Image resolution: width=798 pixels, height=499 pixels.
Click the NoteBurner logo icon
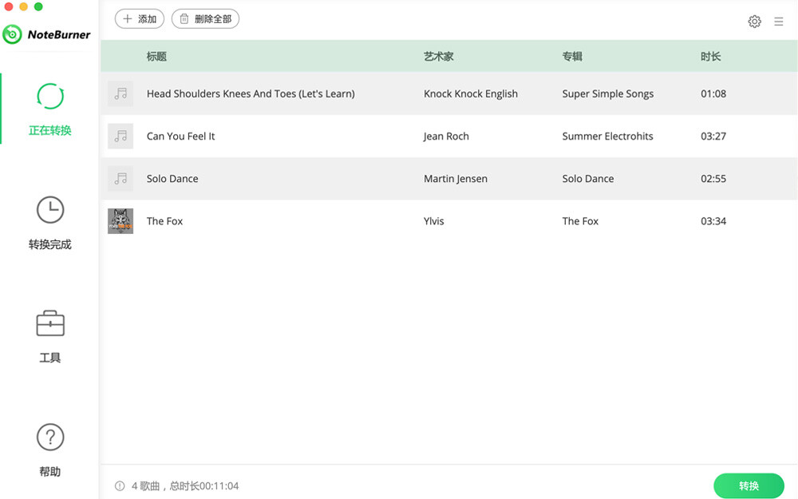(12, 34)
